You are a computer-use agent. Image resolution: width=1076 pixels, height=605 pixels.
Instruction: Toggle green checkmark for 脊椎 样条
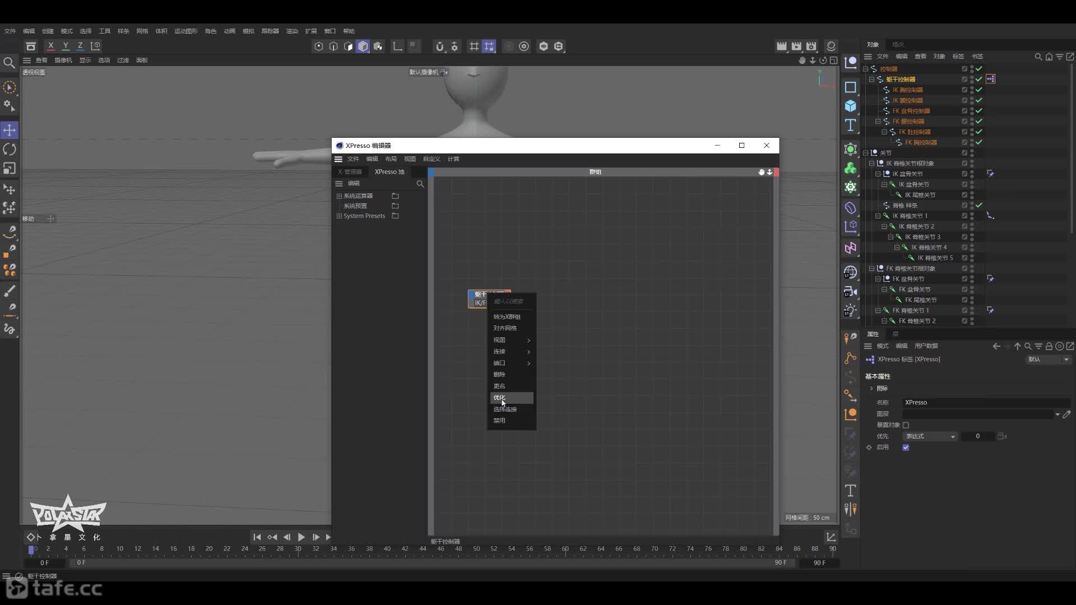click(979, 206)
